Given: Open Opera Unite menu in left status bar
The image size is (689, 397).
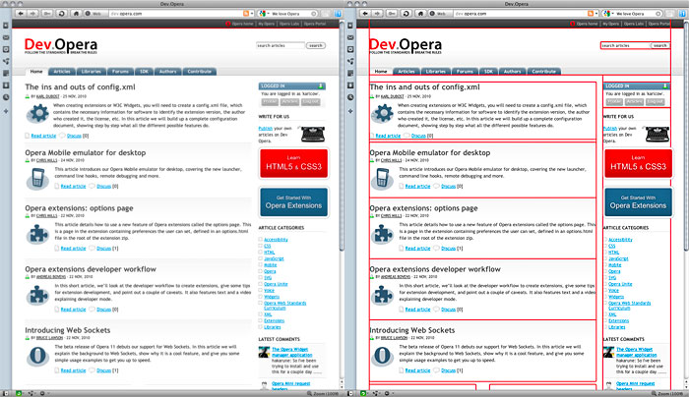Looking at the screenshot, I should coord(31,393).
